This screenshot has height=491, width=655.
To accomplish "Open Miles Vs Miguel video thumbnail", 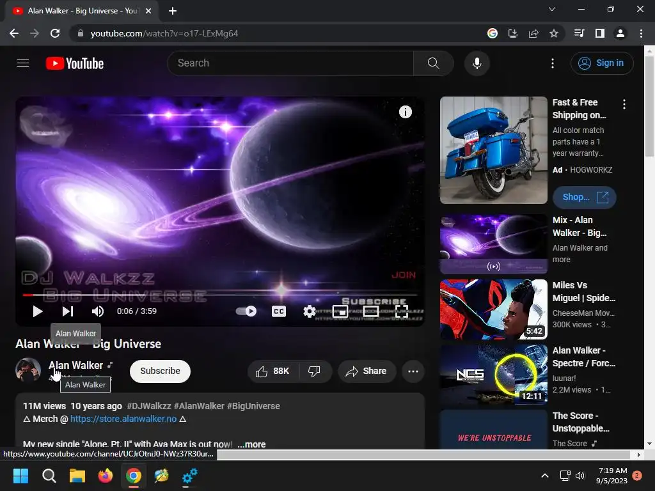I will [493, 309].
